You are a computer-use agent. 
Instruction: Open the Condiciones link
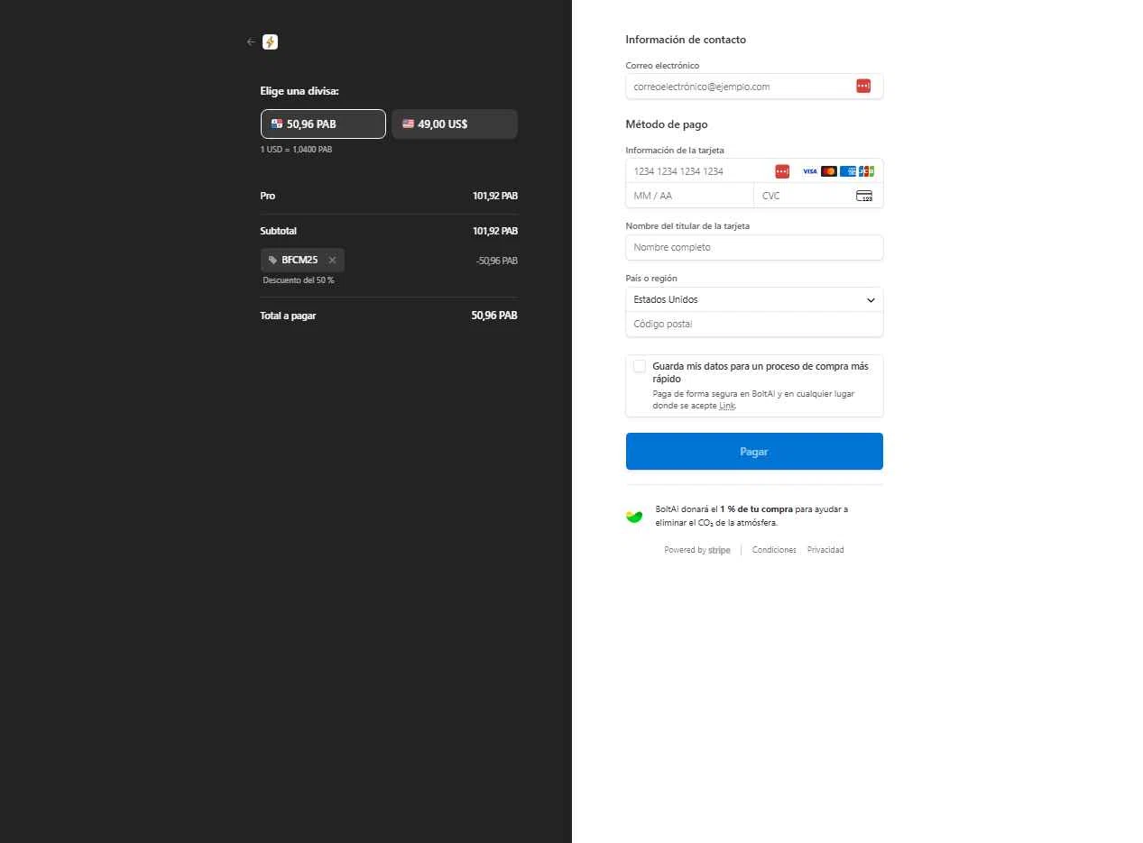774,550
